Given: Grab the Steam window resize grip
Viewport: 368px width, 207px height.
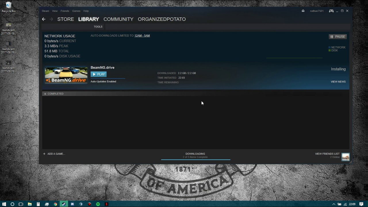Looking at the screenshot, I should pyautogui.click(x=350, y=162).
